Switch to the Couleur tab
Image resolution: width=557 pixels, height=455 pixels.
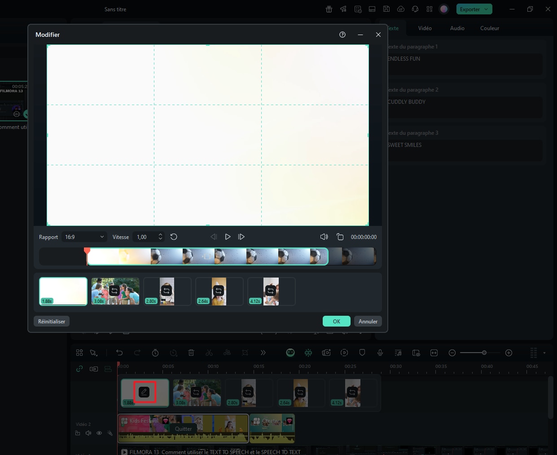click(x=489, y=28)
